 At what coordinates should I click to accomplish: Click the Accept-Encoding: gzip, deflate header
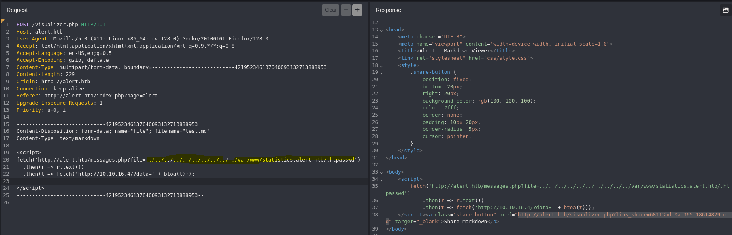pyautogui.click(x=63, y=60)
